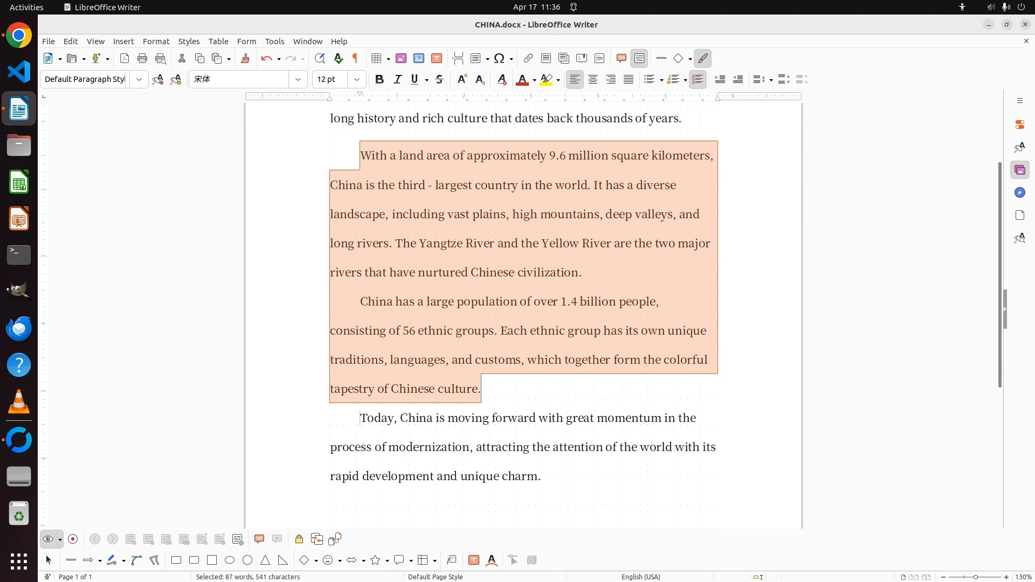
Task: Open the font size dropdown
Action: [x=356, y=79]
